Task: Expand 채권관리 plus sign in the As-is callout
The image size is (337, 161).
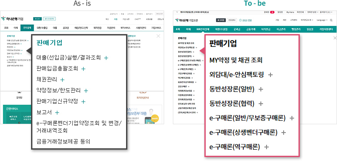Action: (x=62, y=80)
